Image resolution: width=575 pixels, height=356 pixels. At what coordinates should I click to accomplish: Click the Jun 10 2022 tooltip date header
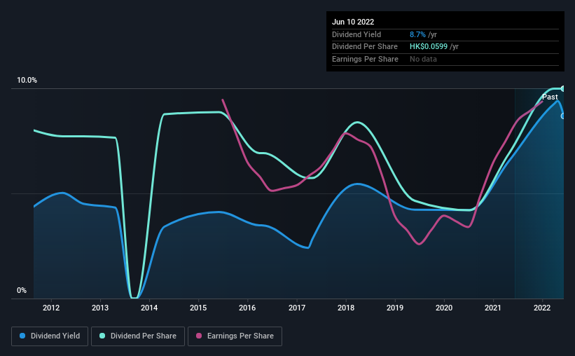pos(353,22)
